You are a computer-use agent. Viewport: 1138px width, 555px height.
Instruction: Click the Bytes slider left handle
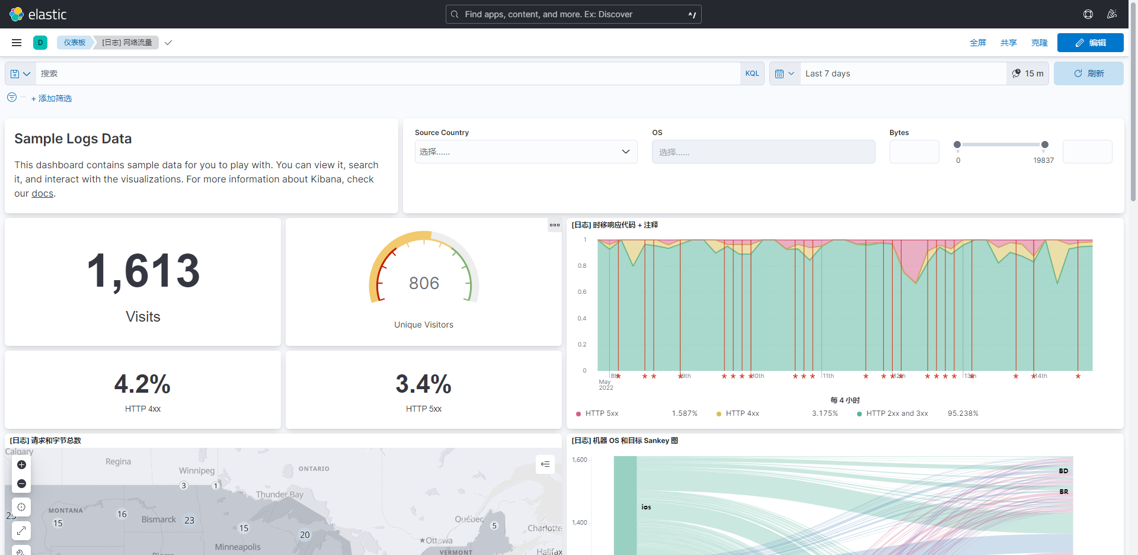[x=957, y=145]
